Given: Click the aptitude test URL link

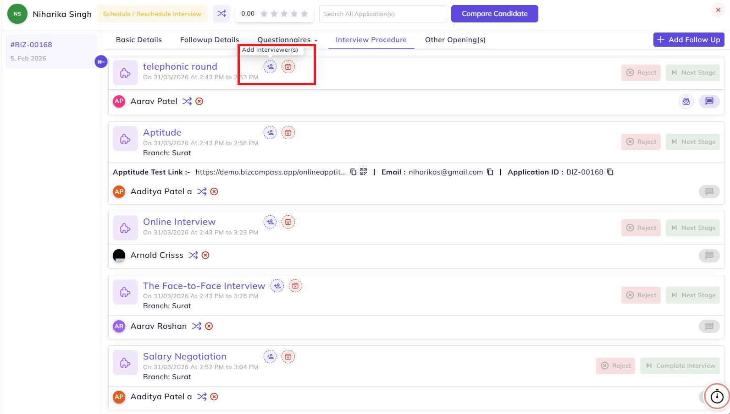Looking at the screenshot, I should (x=271, y=172).
